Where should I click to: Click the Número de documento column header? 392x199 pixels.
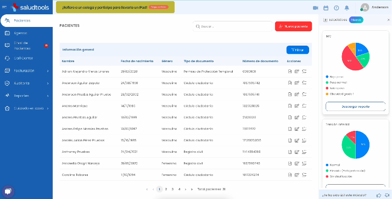[260, 61]
